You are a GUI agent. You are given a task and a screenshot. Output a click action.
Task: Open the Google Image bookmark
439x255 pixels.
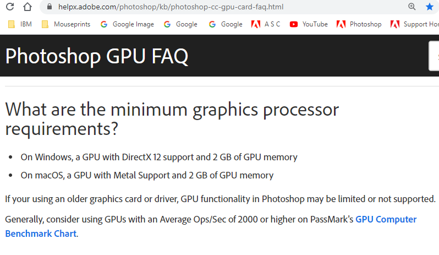[x=128, y=24]
